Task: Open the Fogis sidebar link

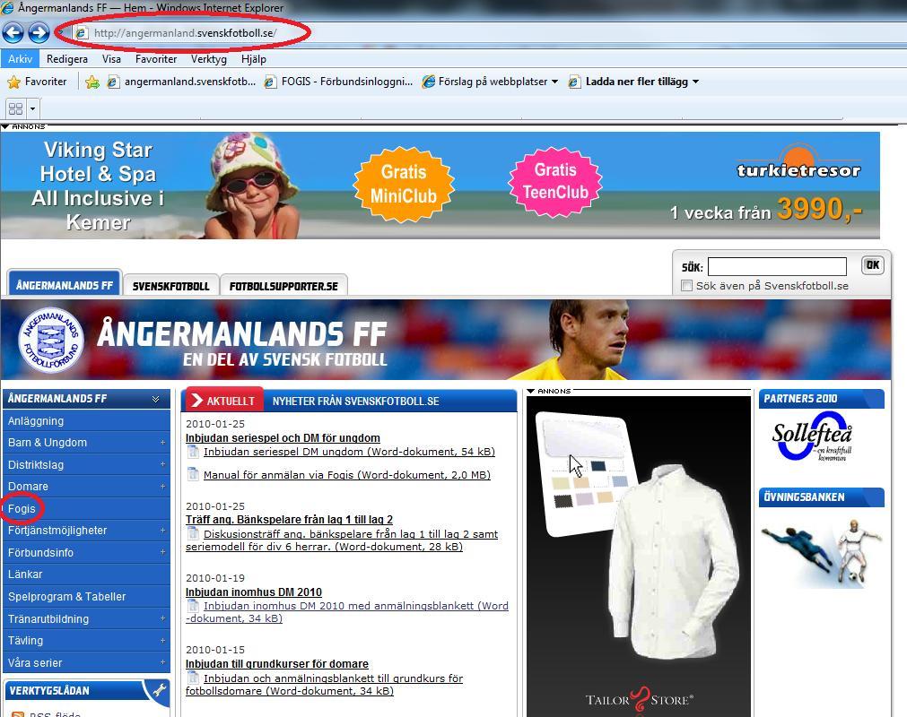Action: point(22,508)
